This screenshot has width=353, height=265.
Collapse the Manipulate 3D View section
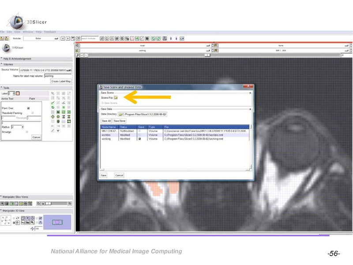point(36,211)
